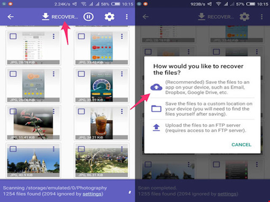The width and height of the screenshot is (270, 202).
Task: Select the cloud upload recover option icon
Action: click(156, 87)
